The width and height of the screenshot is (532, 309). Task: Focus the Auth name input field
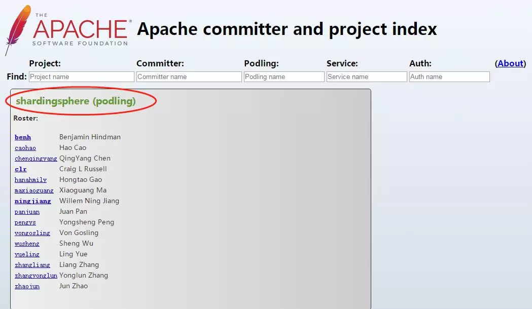[449, 77]
